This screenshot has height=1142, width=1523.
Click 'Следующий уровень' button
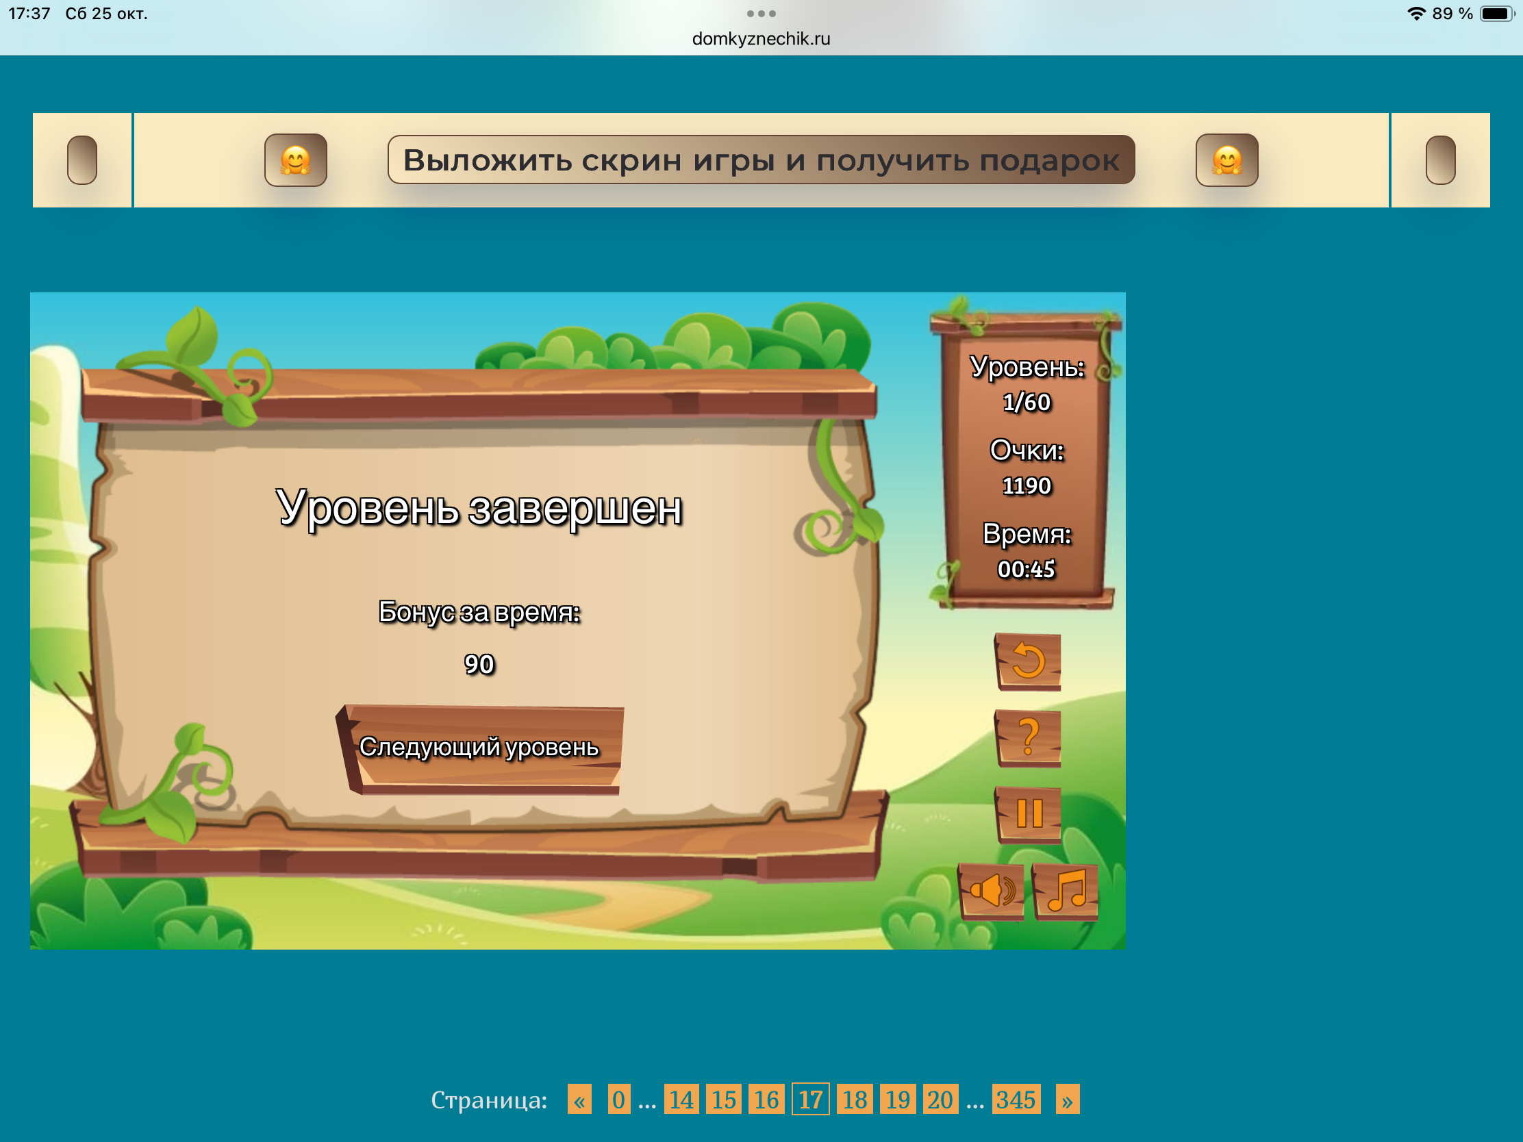[480, 748]
